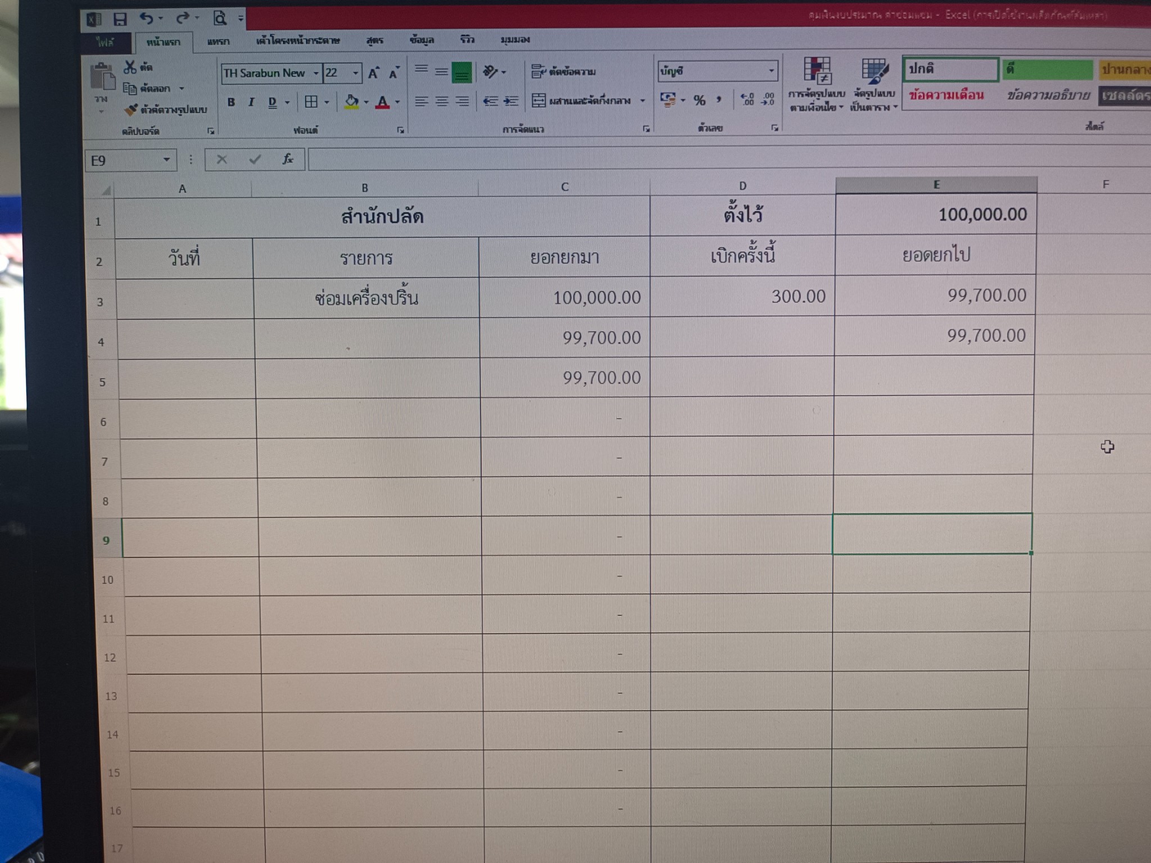Toggle the highlighted Middle Align button

461,72
